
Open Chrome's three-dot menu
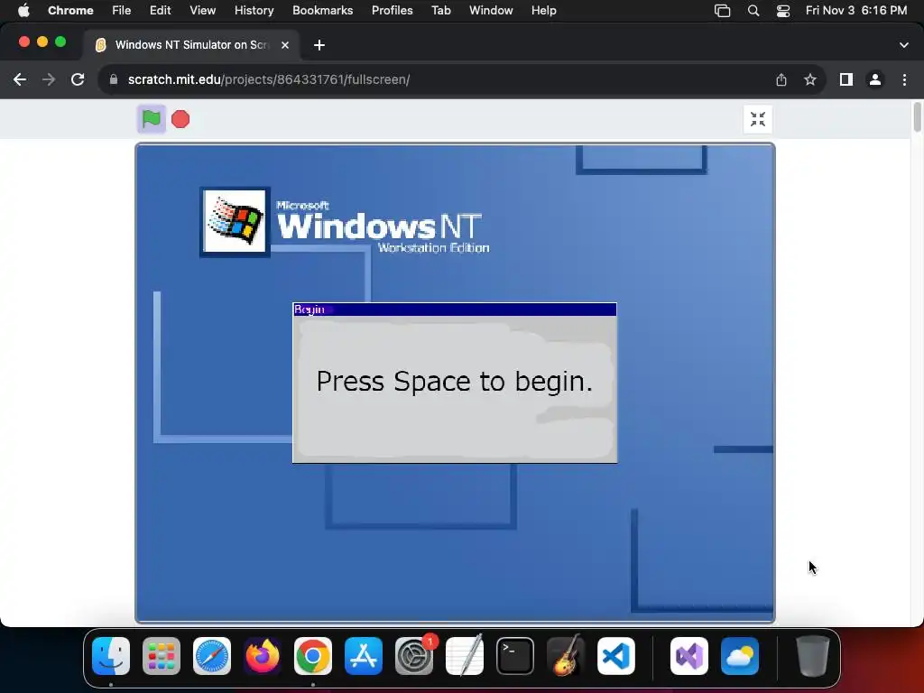[904, 79]
